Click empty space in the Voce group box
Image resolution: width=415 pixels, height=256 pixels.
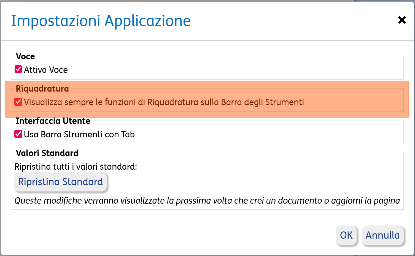coord(234,70)
